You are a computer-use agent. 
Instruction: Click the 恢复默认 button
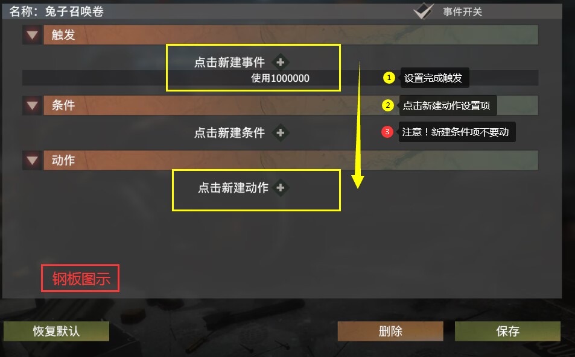coord(56,331)
